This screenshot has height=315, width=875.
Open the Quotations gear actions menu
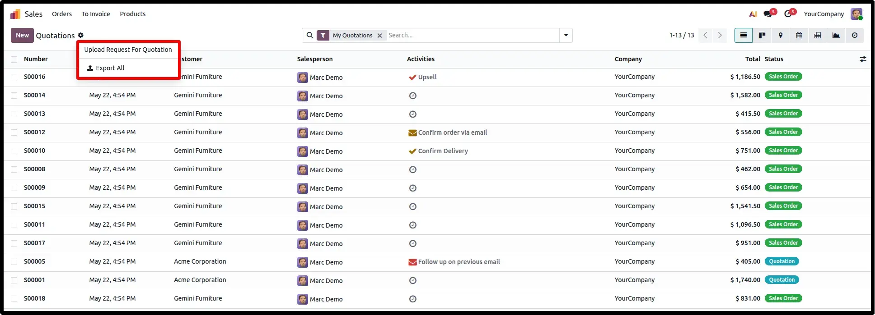click(81, 35)
